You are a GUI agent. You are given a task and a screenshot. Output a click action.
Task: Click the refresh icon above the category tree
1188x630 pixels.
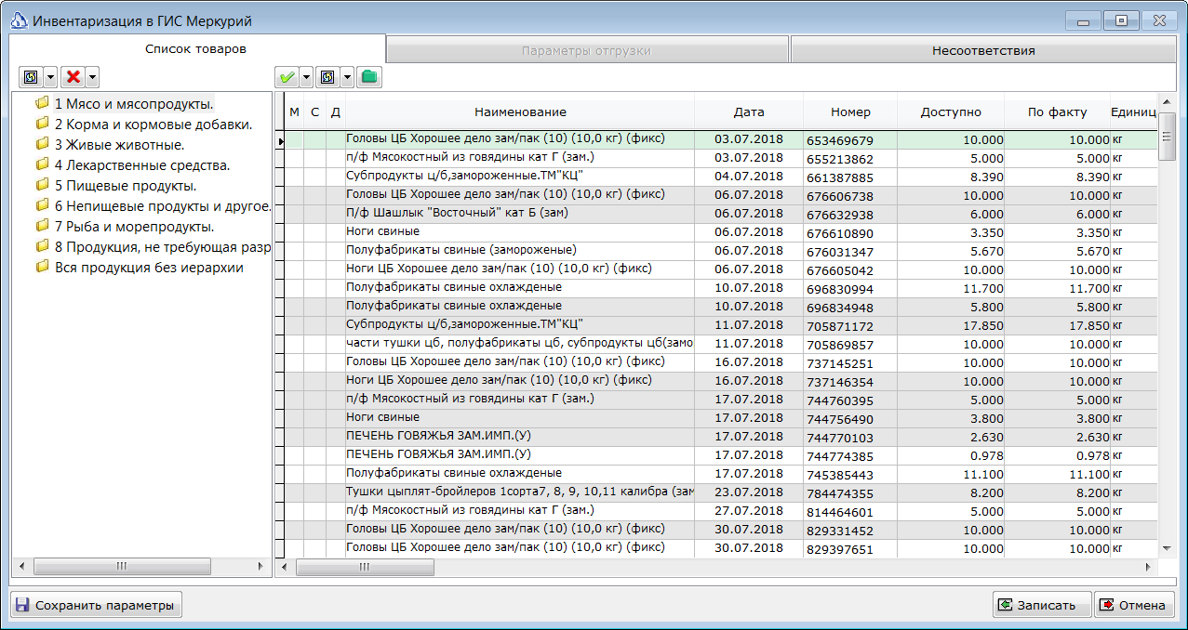pyautogui.click(x=30, y=76)
